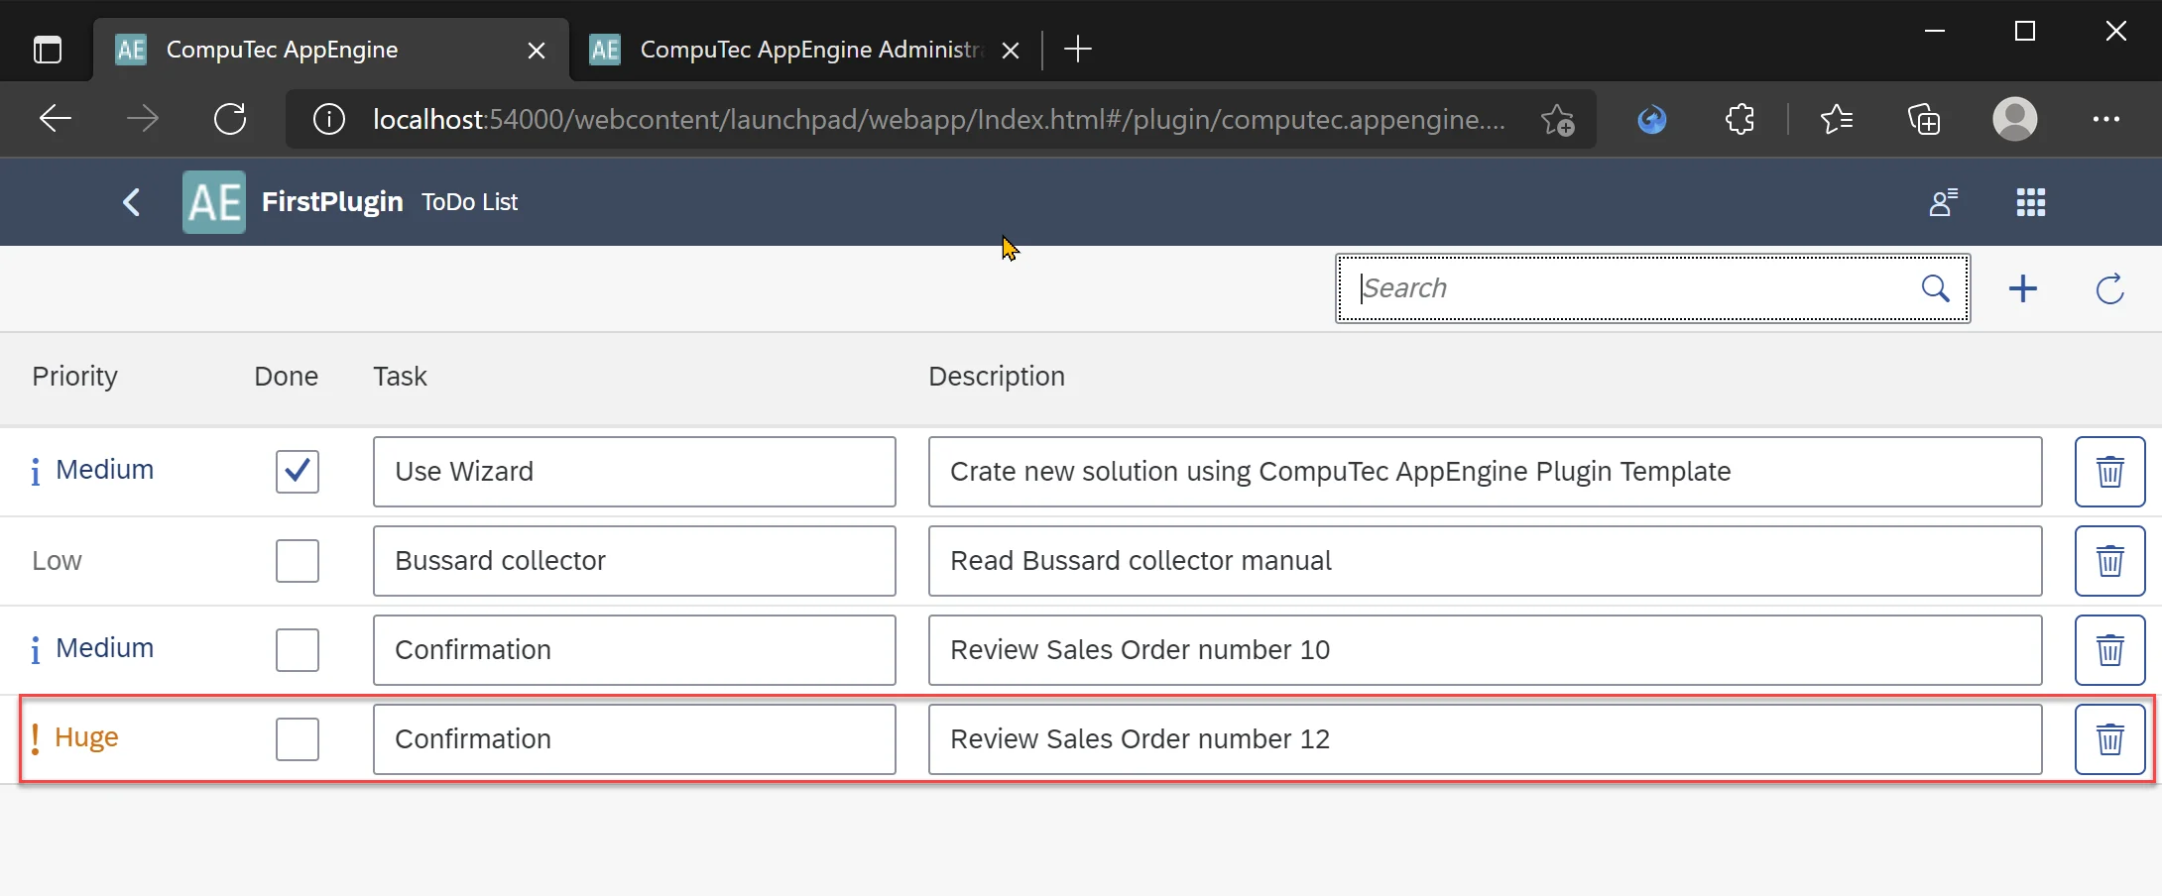Image resolution: width=2162 pixels, height=896 pixels.
Task: Mark the "Bussard collector" task as done
Action: tap(296, 561)
